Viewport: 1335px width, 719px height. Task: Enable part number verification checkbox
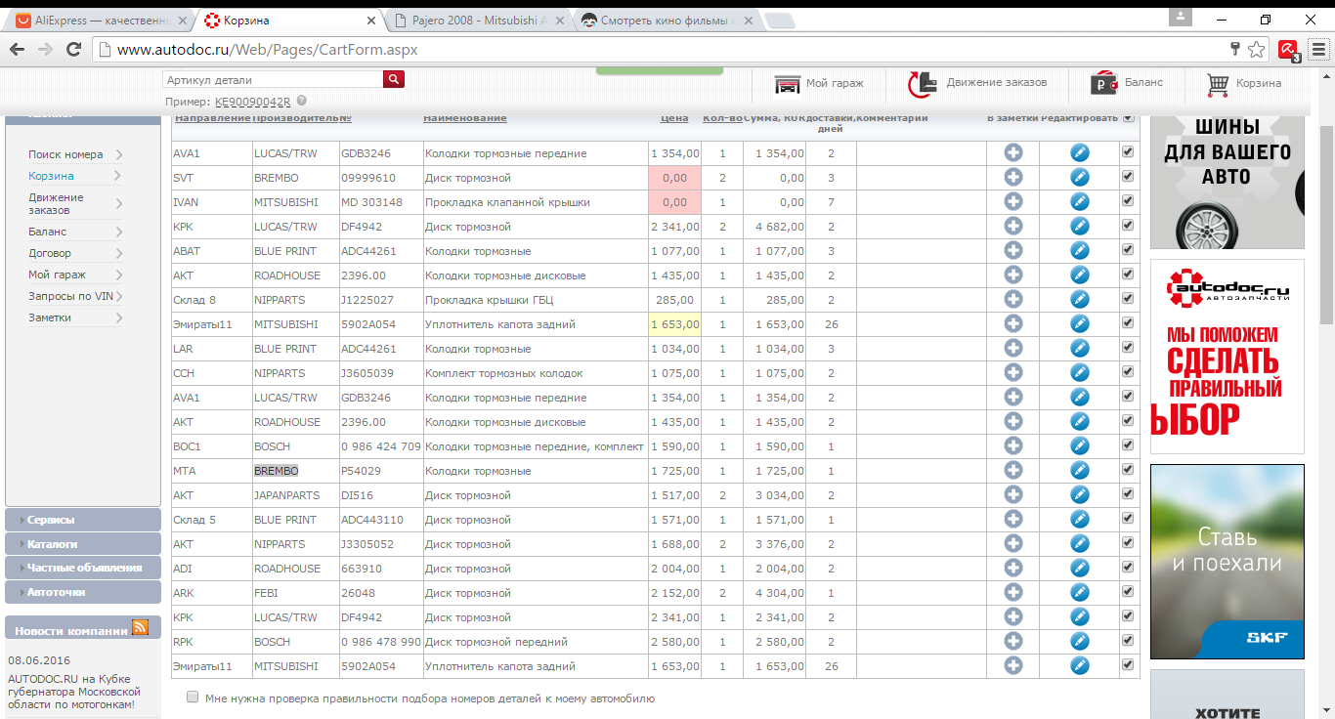point(193,698)
